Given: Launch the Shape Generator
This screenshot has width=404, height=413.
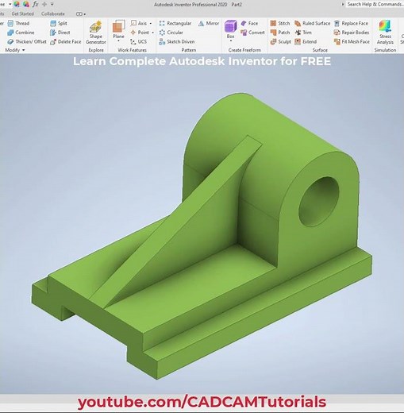Looking at the screenshot, I should pos(96,33).
